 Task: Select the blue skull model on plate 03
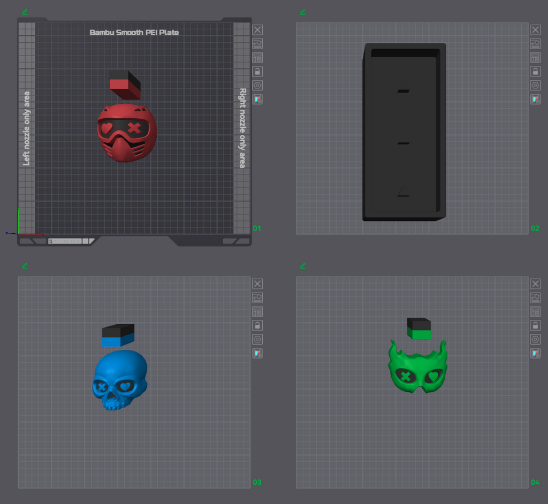pyautogui.click(x=119, y=380)
